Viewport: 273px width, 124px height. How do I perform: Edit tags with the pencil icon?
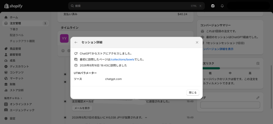(258, 98)
